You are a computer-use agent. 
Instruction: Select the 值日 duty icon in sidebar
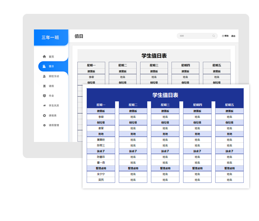coord(44,66)
